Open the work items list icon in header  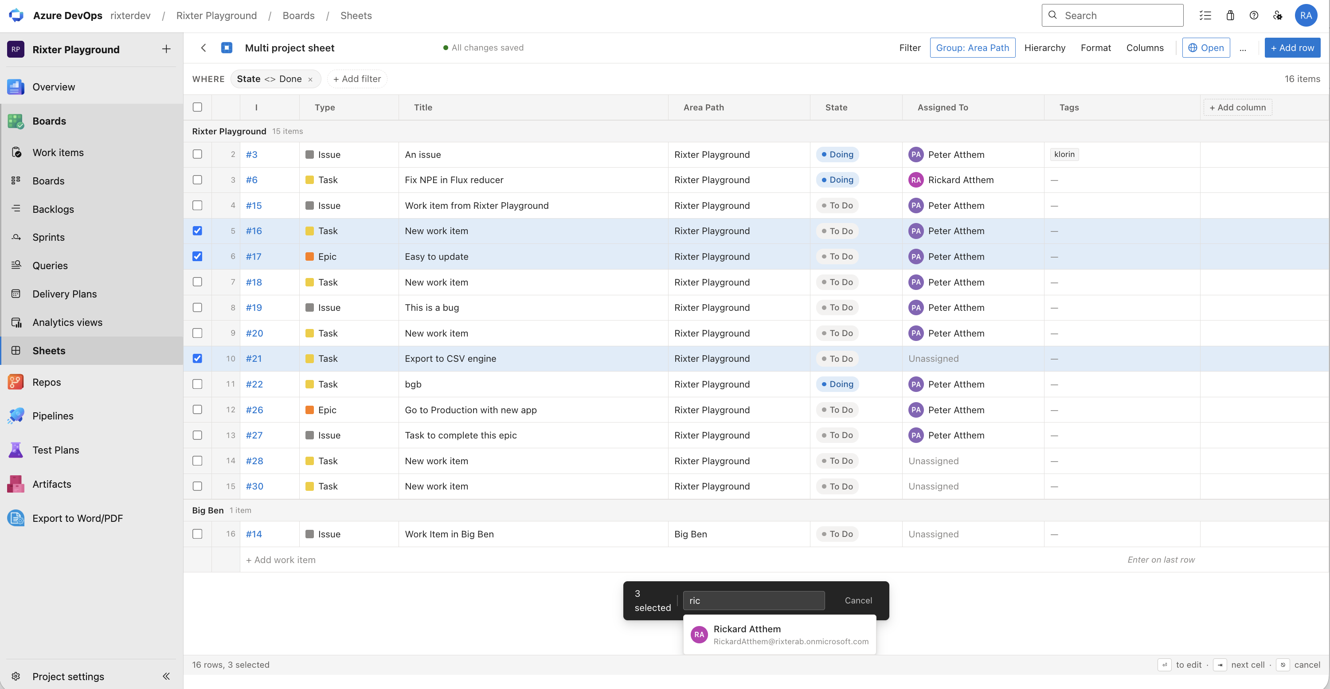1205,16
